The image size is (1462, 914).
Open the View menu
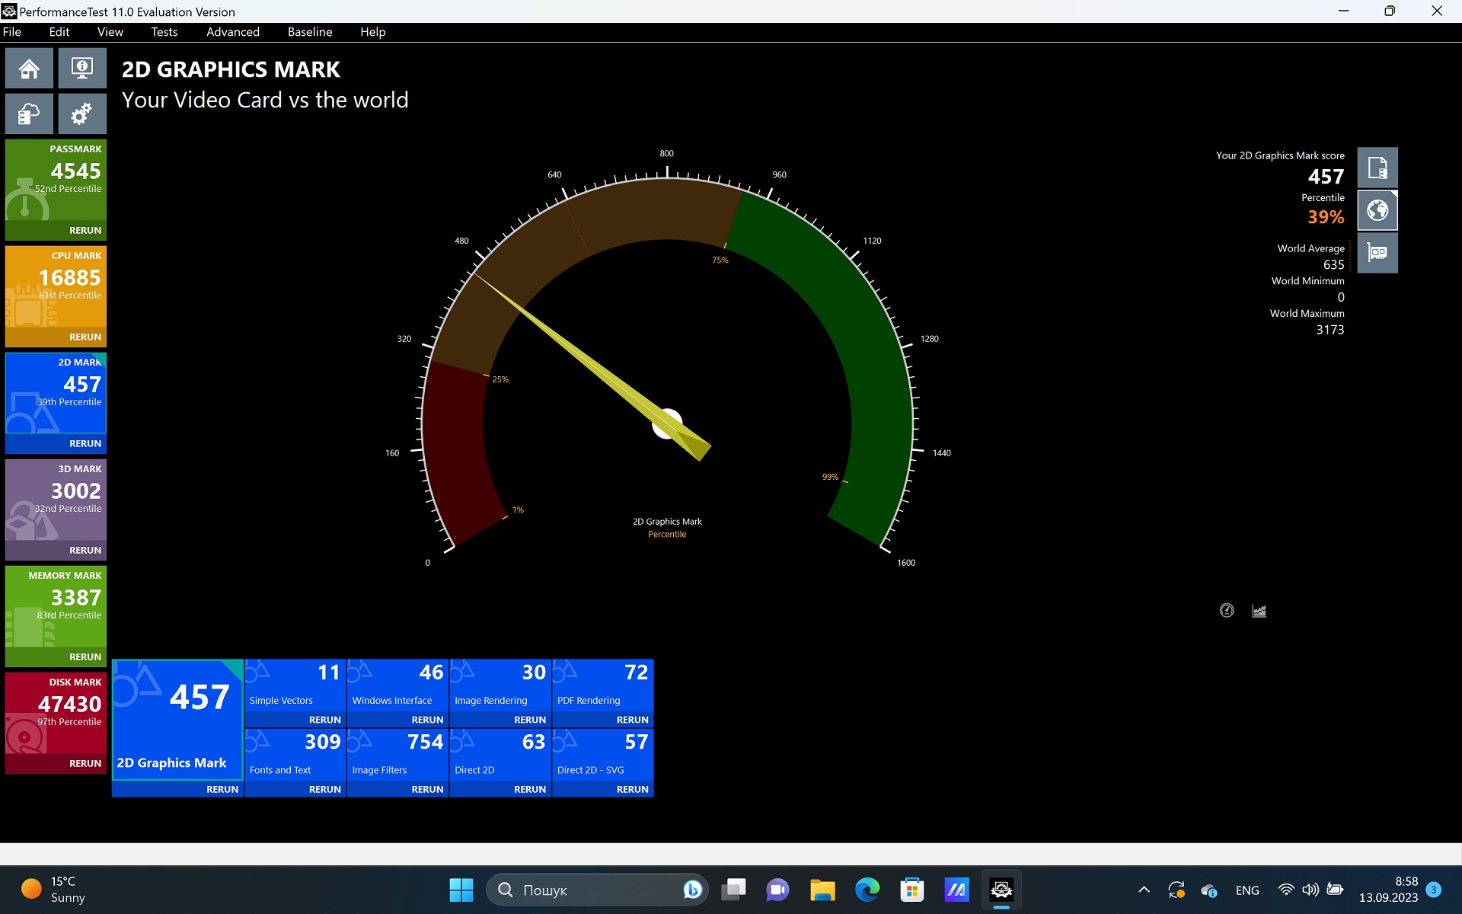pyautogui.click(x=110, y=32)
